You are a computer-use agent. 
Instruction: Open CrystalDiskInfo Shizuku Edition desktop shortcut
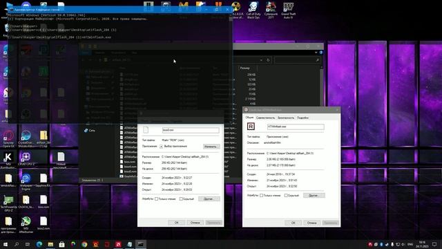click(26, 138)
